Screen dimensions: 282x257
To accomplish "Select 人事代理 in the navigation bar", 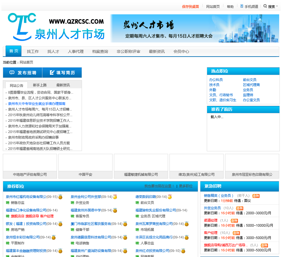I will point(76,51).
